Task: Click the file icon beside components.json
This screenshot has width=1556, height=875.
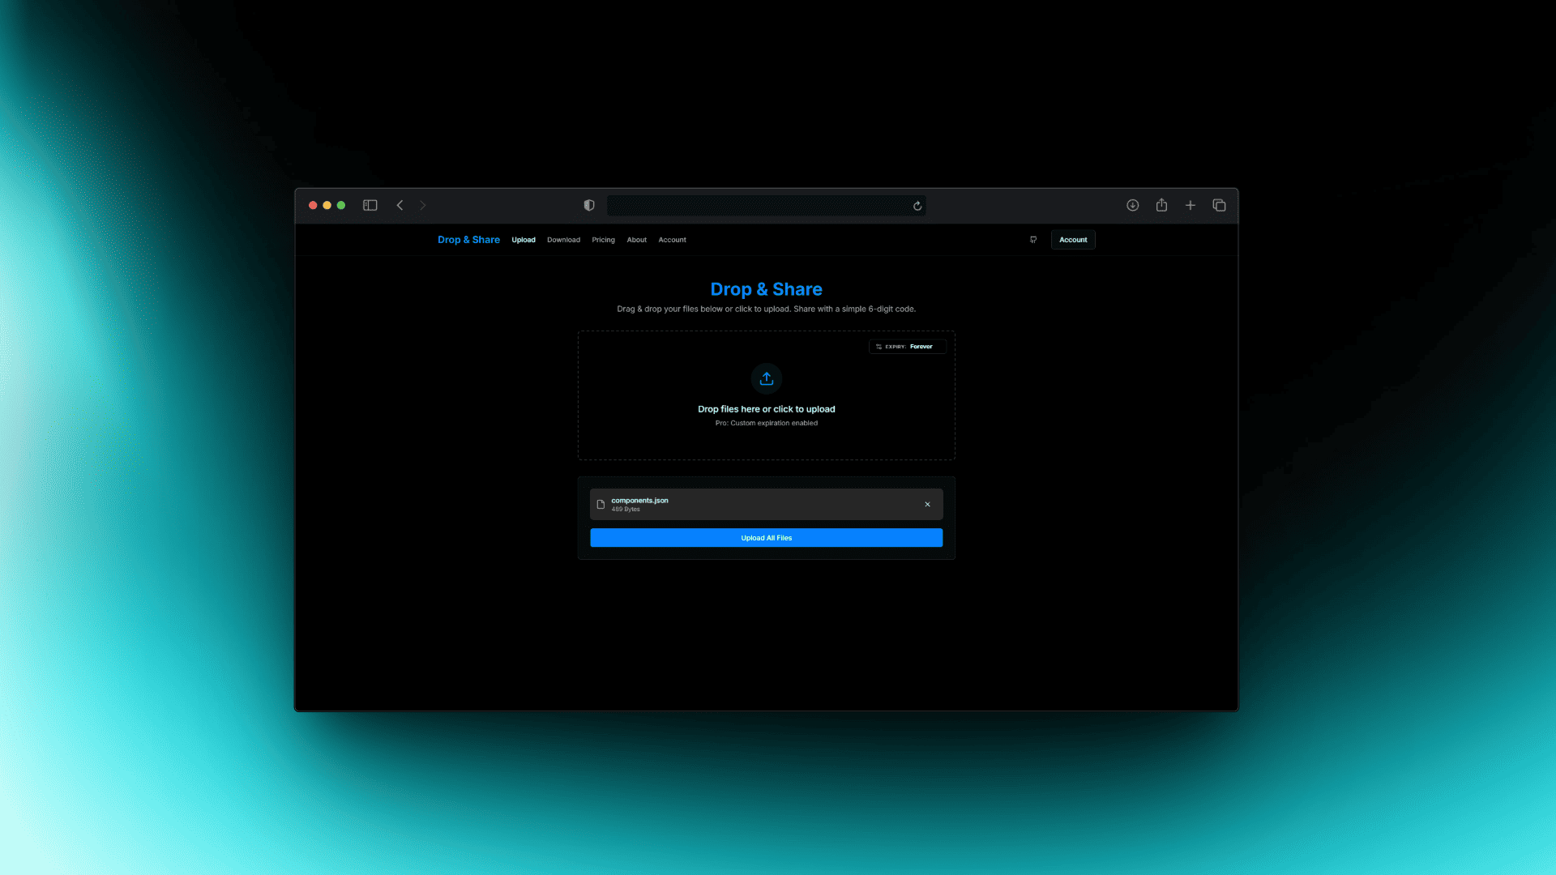Action: pos(601,504)
